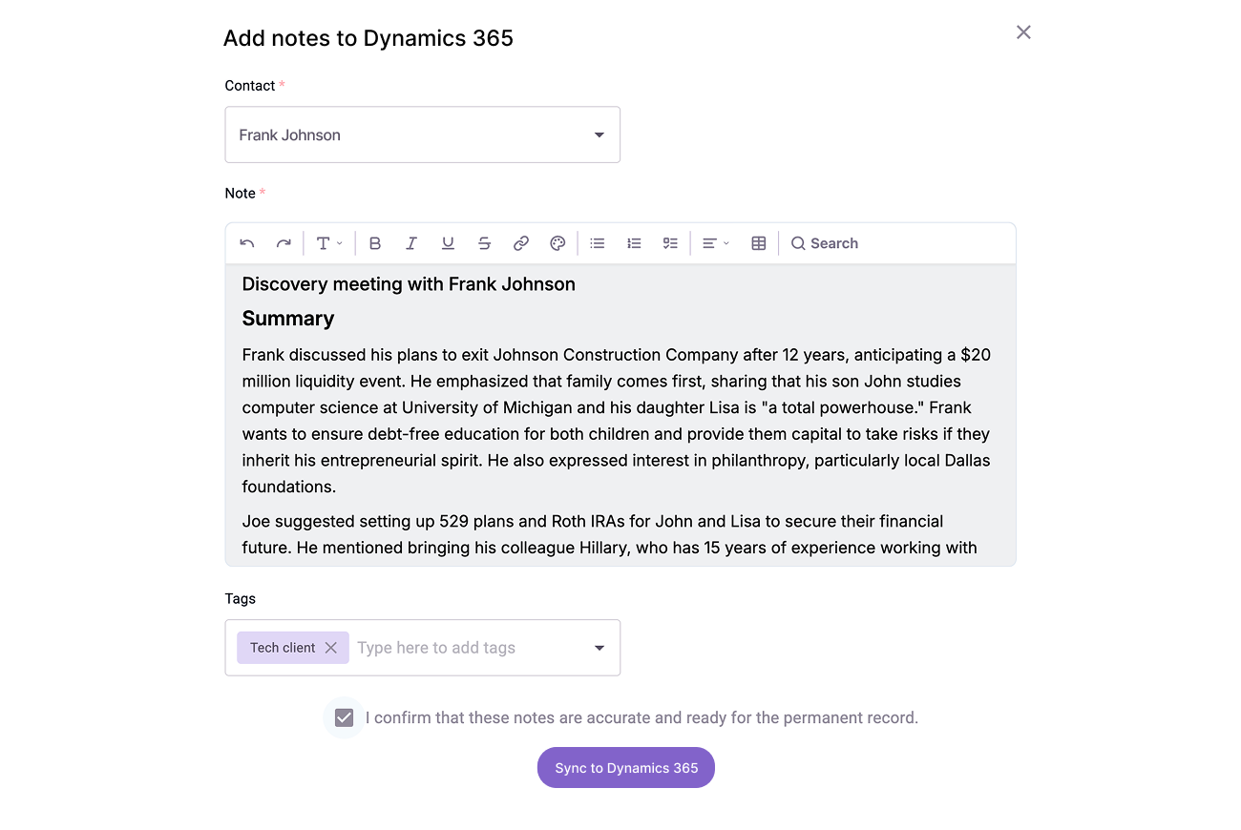Insert a numbered list
The image size is (1241, 830).
634,243
